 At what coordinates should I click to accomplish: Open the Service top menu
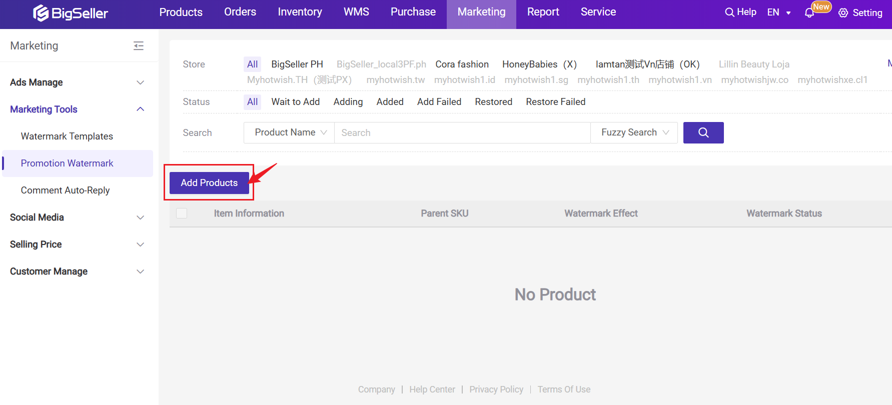click(598, 12)
